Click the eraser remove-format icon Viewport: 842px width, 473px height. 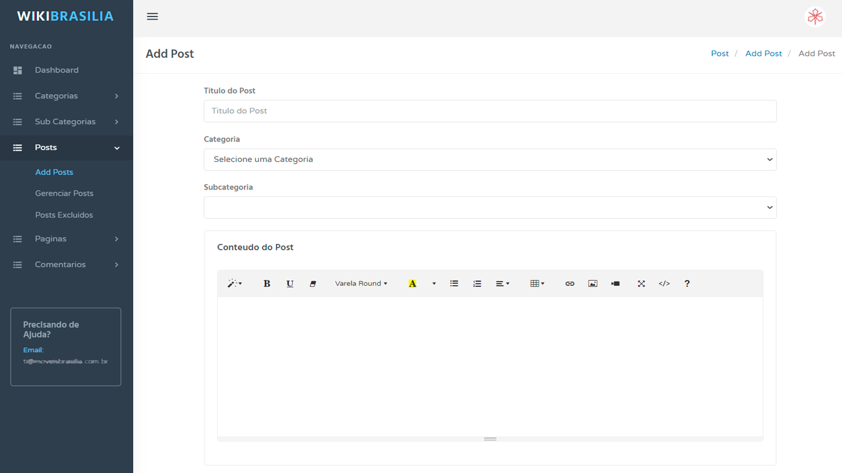[x=313, y=283]
